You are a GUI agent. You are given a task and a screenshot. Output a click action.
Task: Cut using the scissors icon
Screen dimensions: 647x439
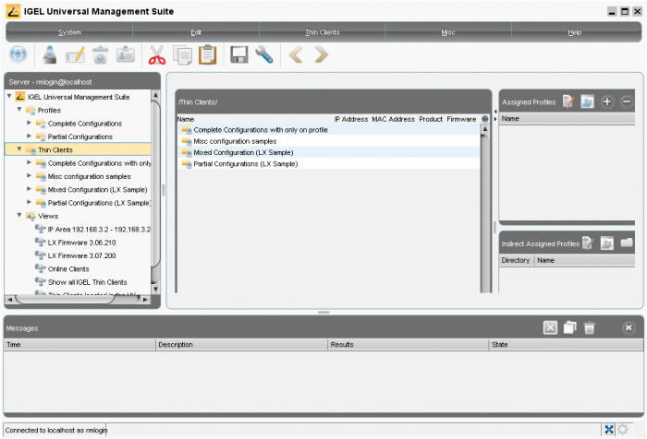point(157,54)
